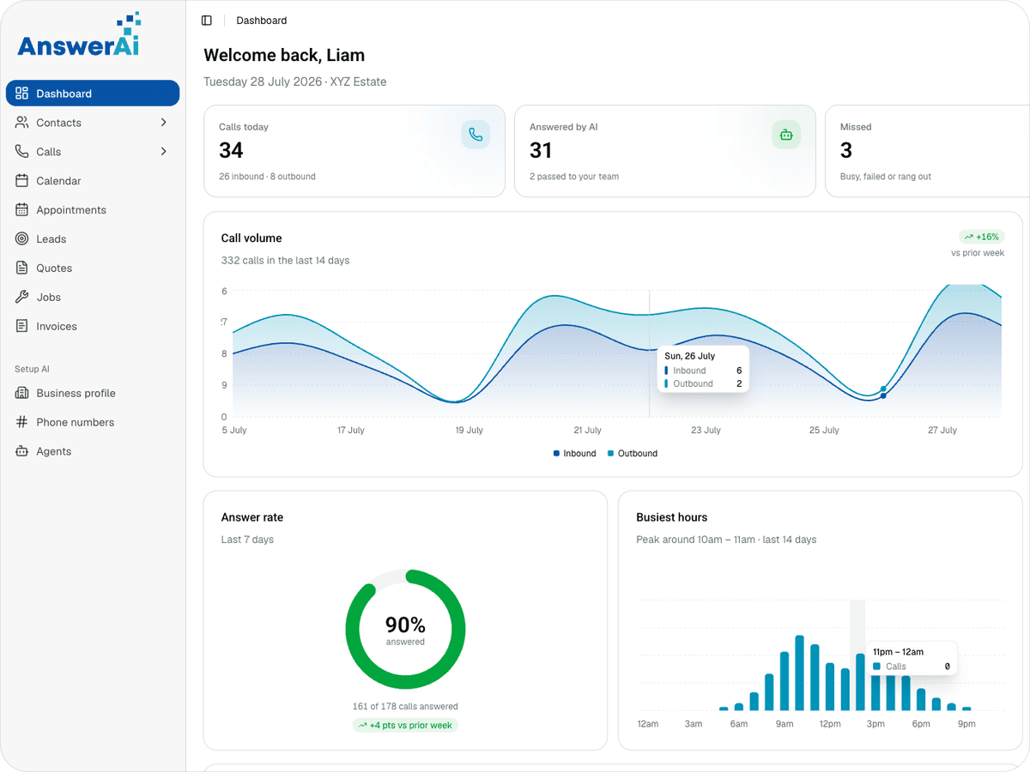Click the Business profile building icon
The width and height of the screenshot is (1030, 772).
pos(21,394)
